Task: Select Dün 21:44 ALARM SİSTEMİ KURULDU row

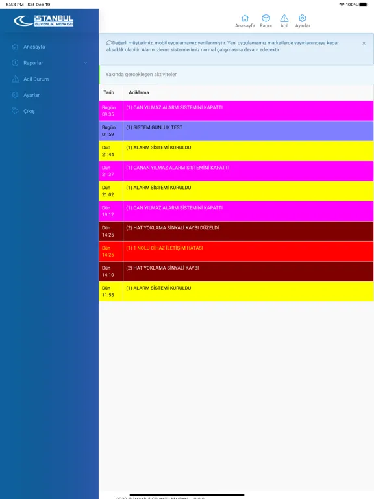Action: click(236, 151)
